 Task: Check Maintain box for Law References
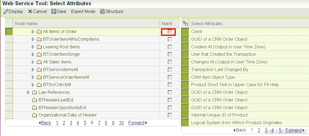170,92
